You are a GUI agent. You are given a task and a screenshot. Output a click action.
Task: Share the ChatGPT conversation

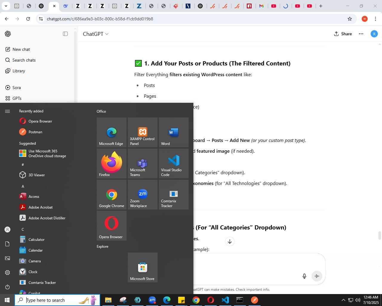(343, 34)
